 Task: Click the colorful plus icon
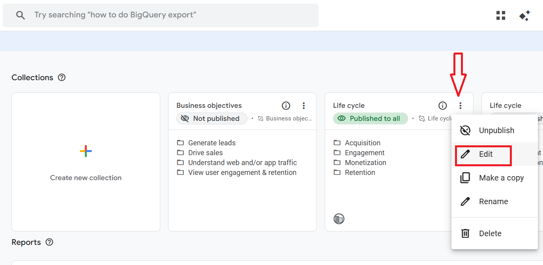86,151
